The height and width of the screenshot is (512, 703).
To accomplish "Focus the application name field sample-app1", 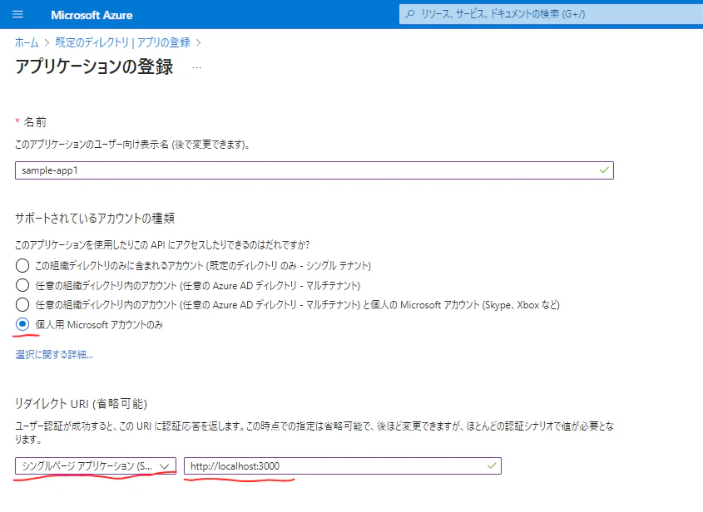I will (314, 170).
